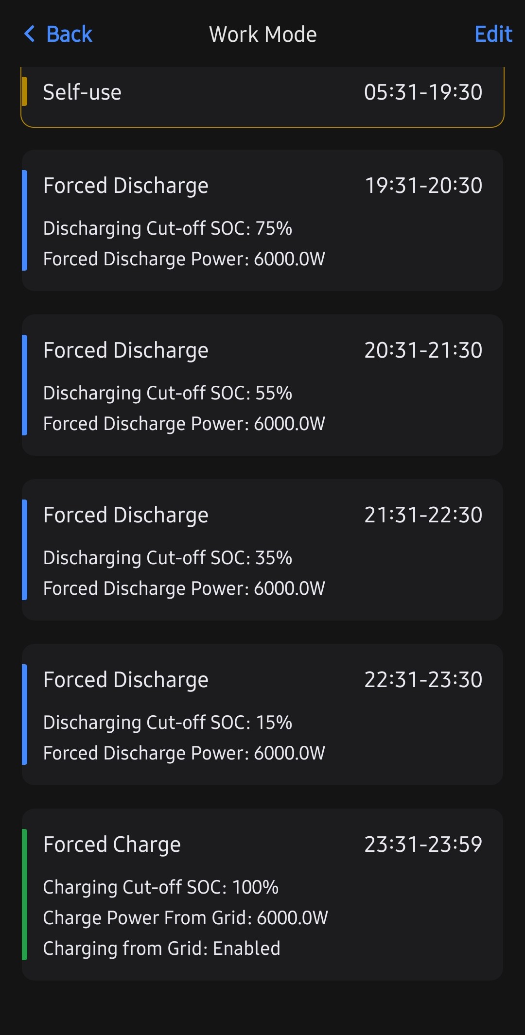Tap the Forced Discharge 21:31-22:30 card
Viewport: 525px width, 1035px height.
tap(262, 550)
